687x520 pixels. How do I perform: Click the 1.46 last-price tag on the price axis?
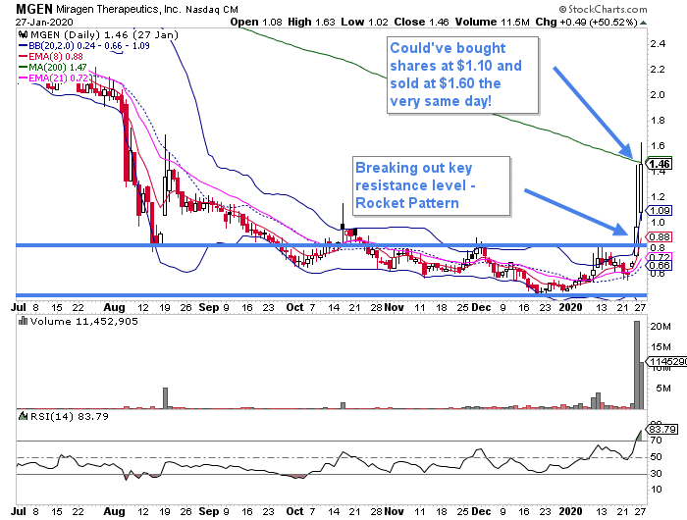click(x=660, y=164)
